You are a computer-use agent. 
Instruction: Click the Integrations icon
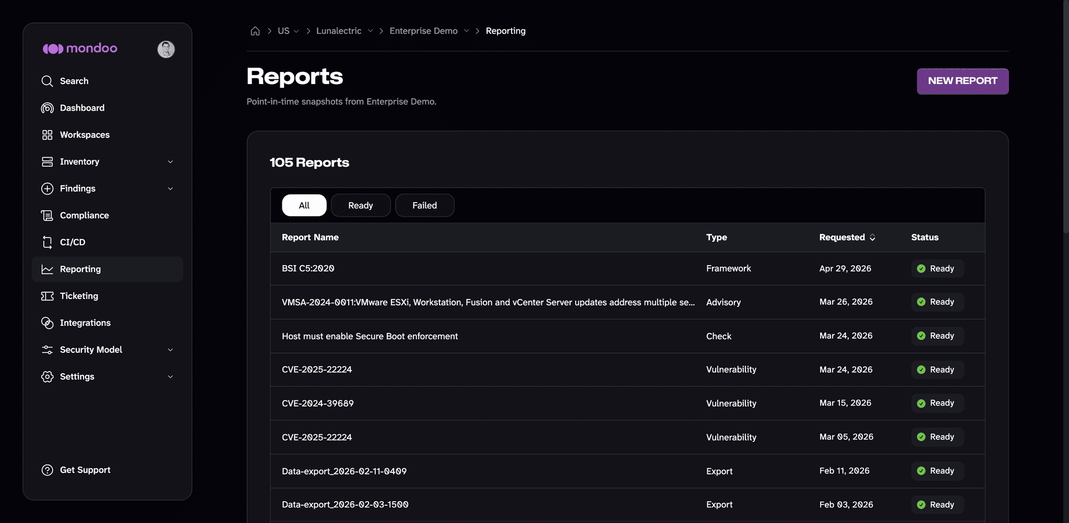(47, 323)
